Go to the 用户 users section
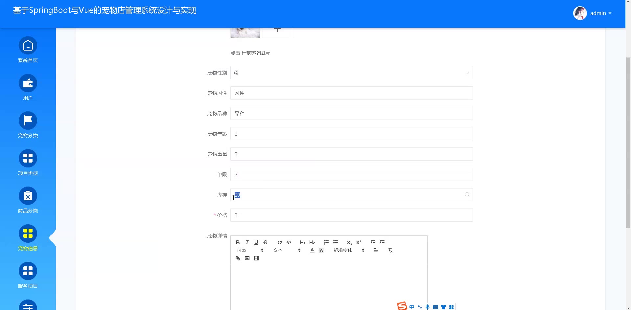 point(28,83)
